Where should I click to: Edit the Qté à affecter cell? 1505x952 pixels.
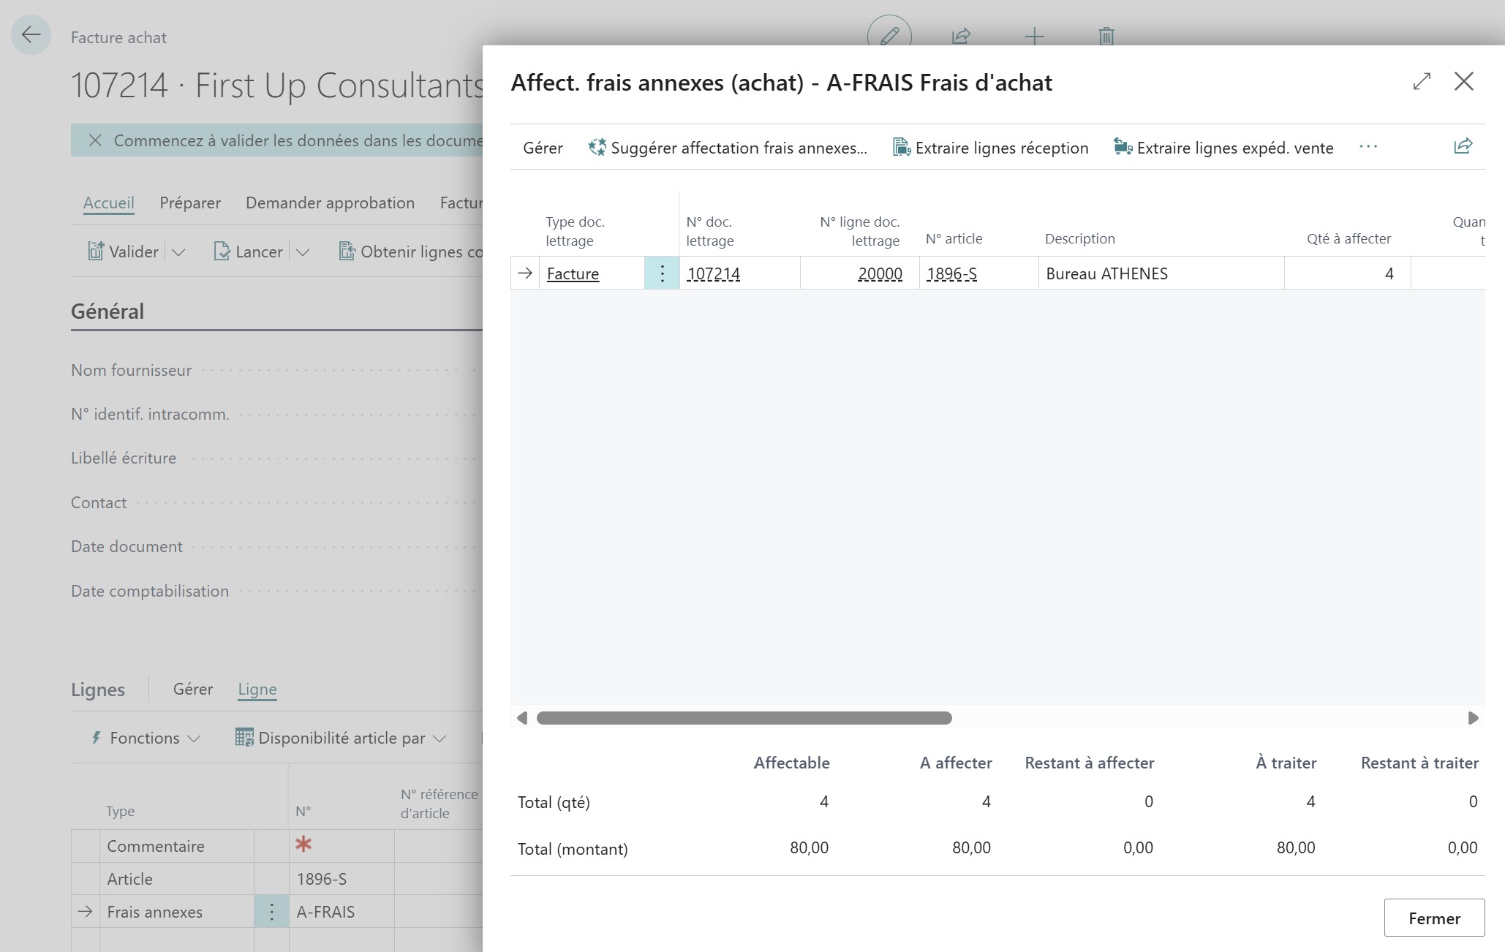(x=1347, y=273)
